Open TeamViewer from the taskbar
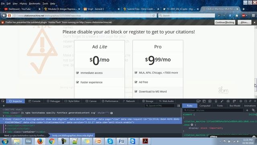Image resolution: width=257 pixels, height=145 pixels. point(133,141)
